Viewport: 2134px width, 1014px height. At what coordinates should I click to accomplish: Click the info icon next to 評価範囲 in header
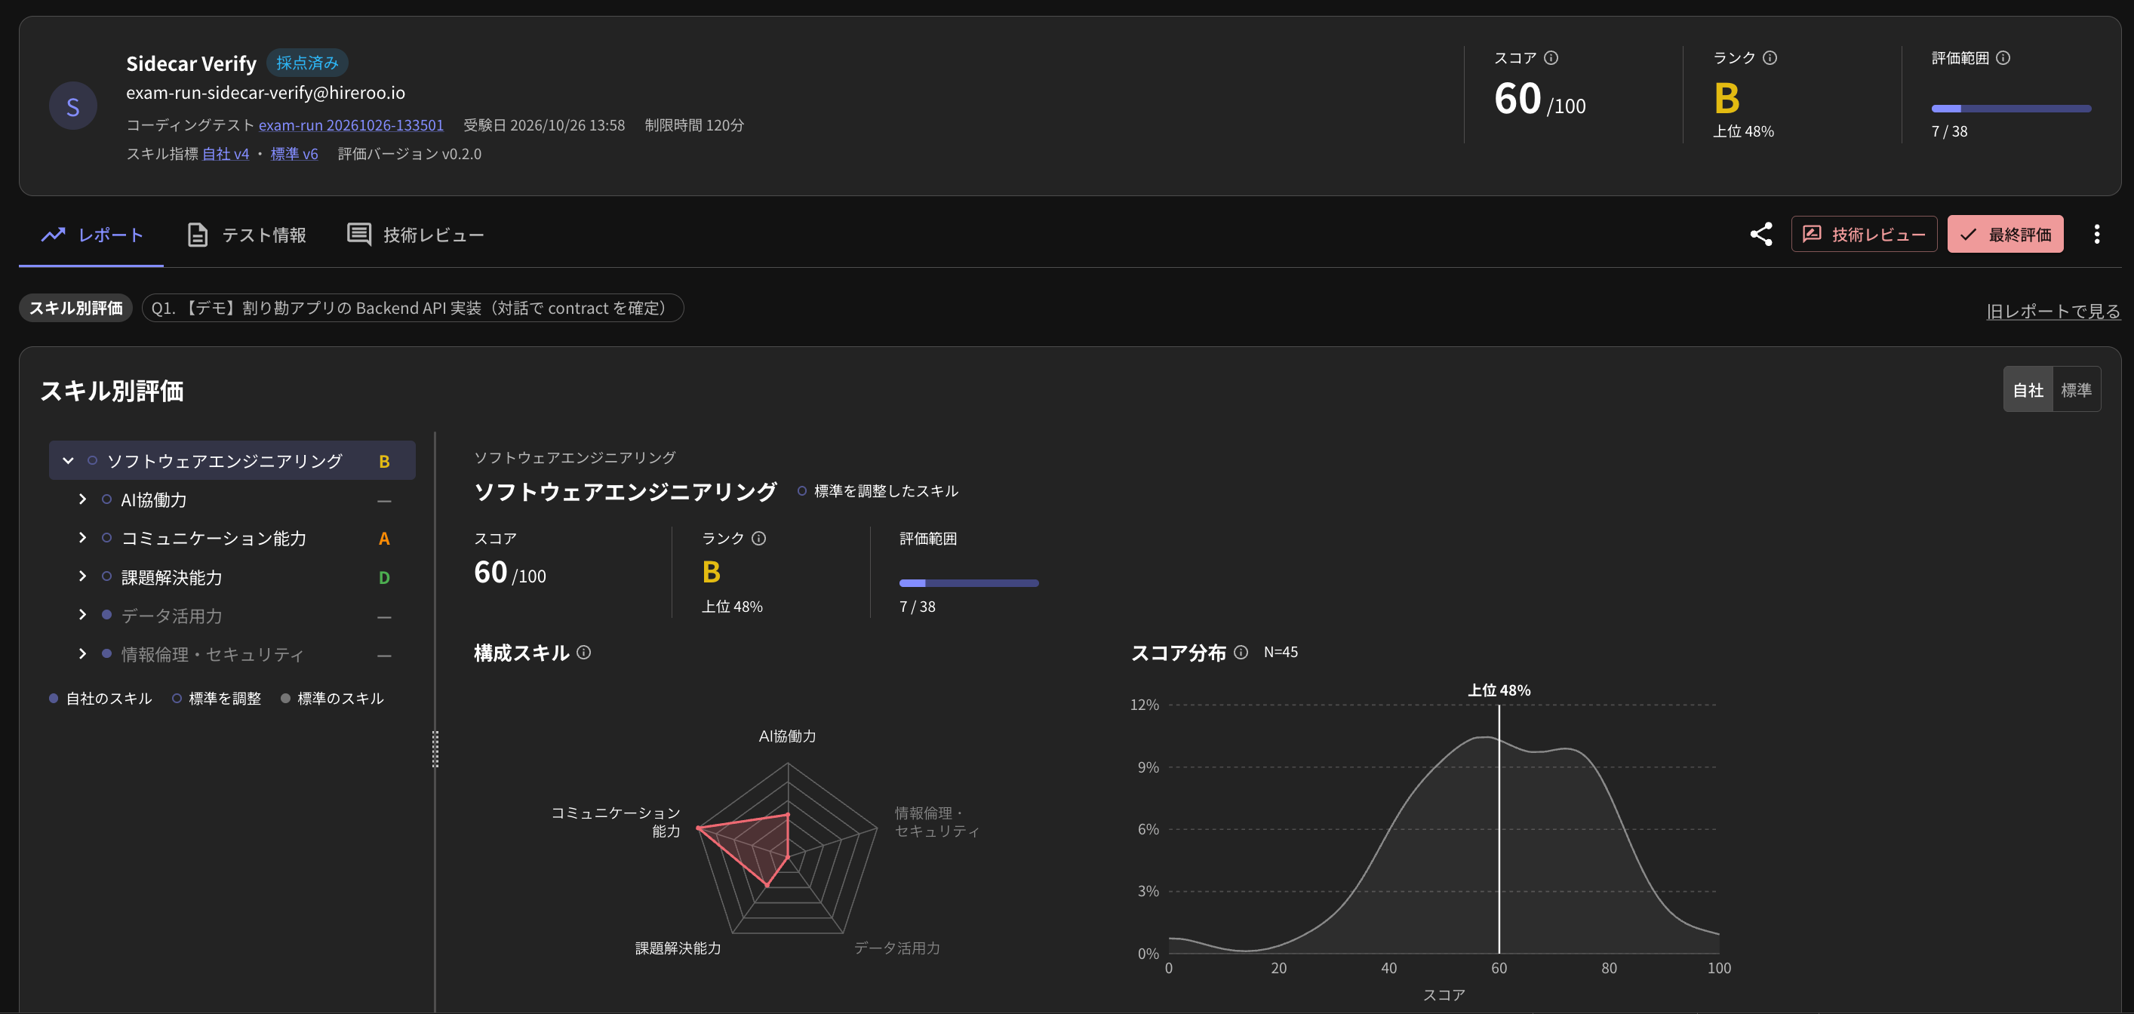coord(2003,58)
